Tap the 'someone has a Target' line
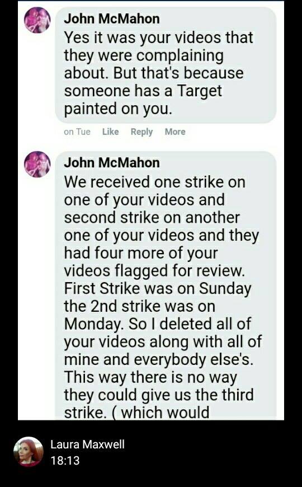The image size is (302, 487). (143, 91)
